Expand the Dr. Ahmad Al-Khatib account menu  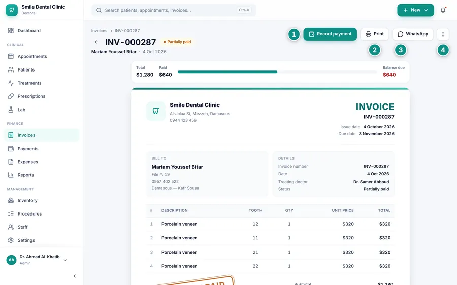click(37, 260)
